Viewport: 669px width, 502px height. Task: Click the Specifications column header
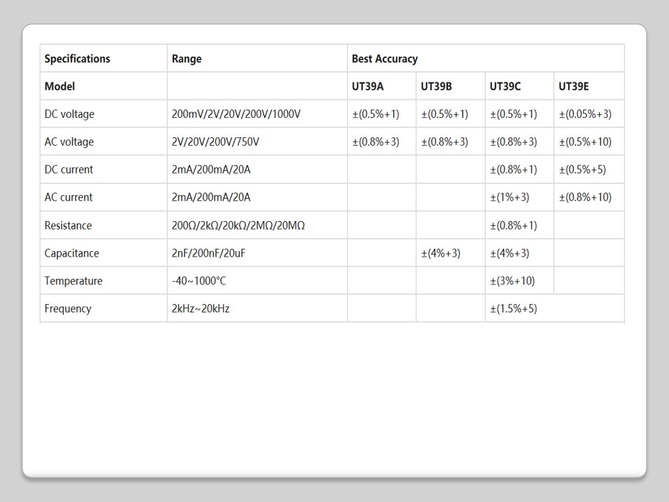coord(77,59)
